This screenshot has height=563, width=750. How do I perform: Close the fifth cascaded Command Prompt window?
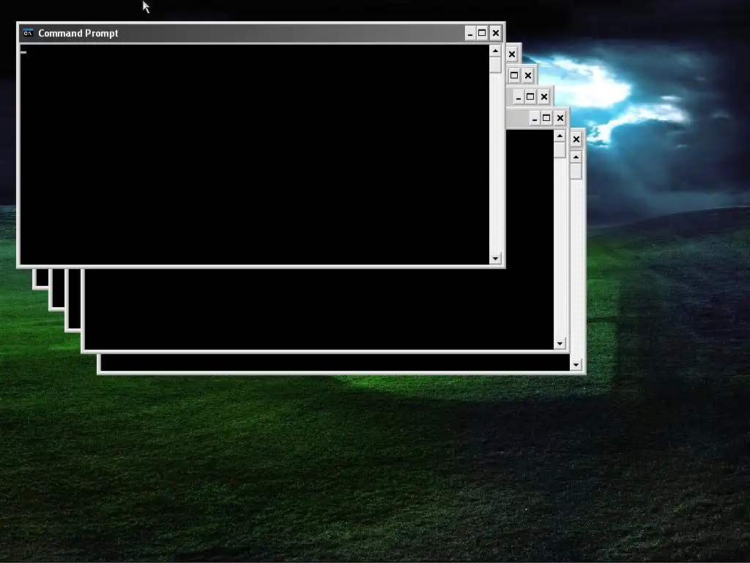pyautogui.click(x=560, y=118)
